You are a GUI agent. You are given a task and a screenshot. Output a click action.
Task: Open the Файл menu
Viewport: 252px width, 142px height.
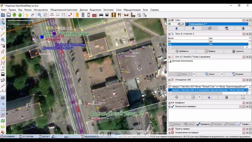4,10
